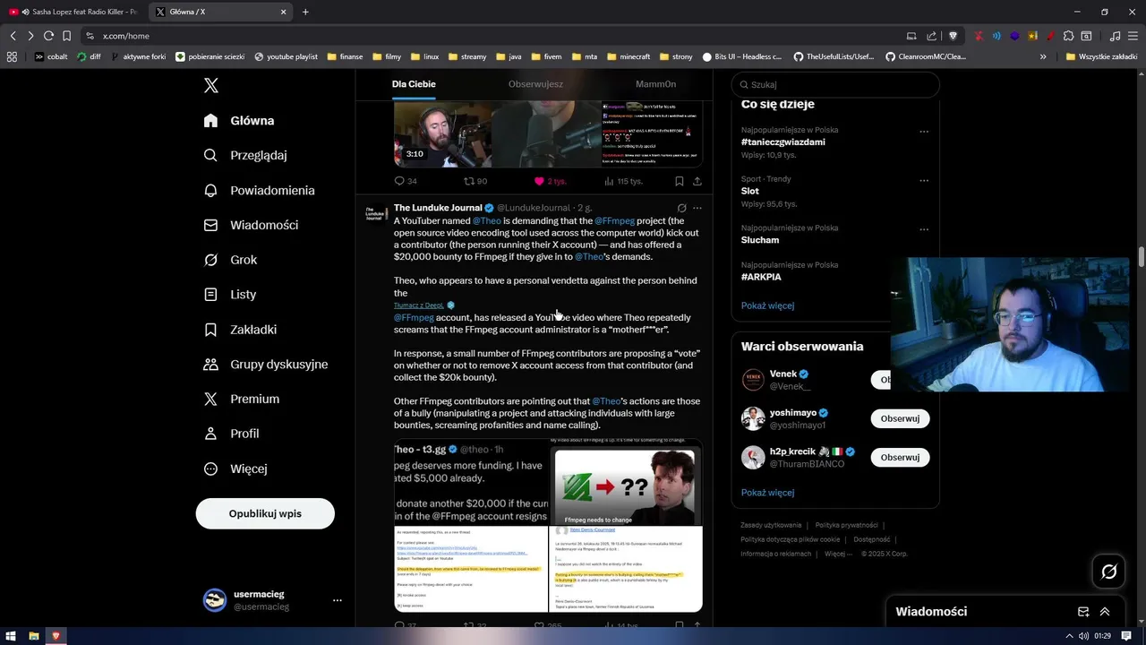Expand the Wiadomości messages panel
The image size is (1146, 645).
(1105, 612)
